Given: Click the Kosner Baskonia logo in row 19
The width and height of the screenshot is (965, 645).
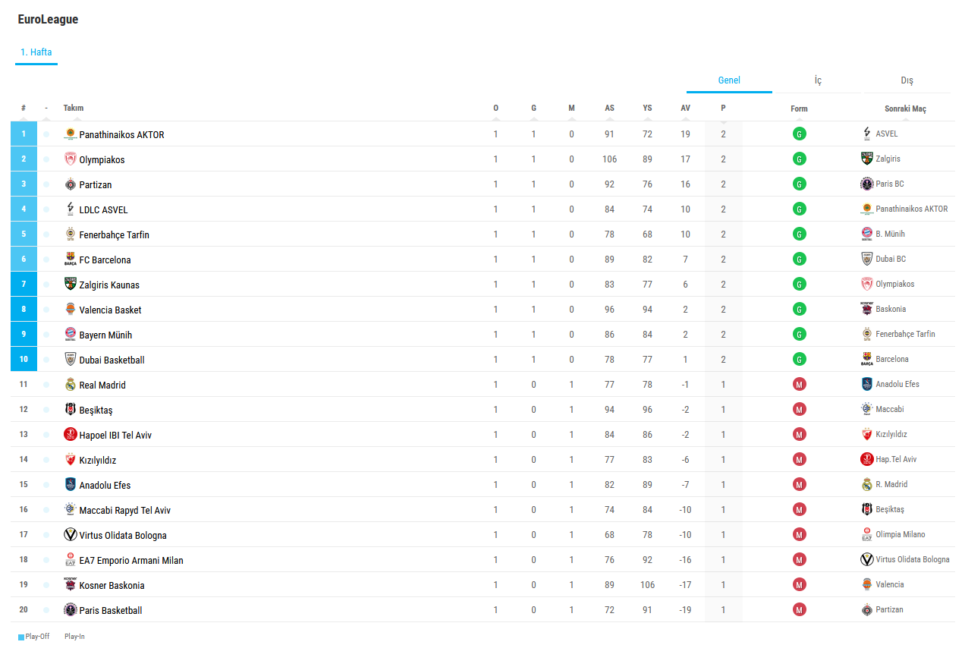Looking at the screenshot, I should click(71, 585).
